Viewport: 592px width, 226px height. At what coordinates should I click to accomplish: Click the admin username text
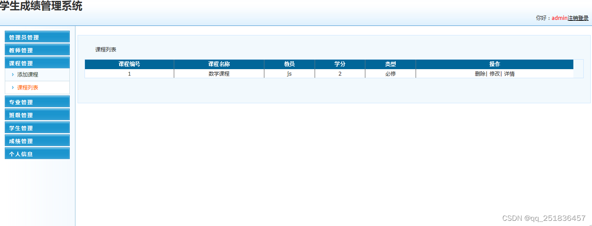pyautogui.click(x=559, y=18)
